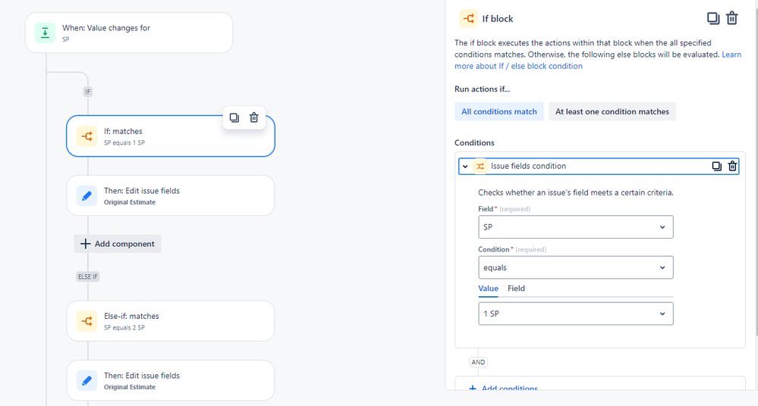
Task: Delete the If block using header trash icon
Action: point(732,18)
